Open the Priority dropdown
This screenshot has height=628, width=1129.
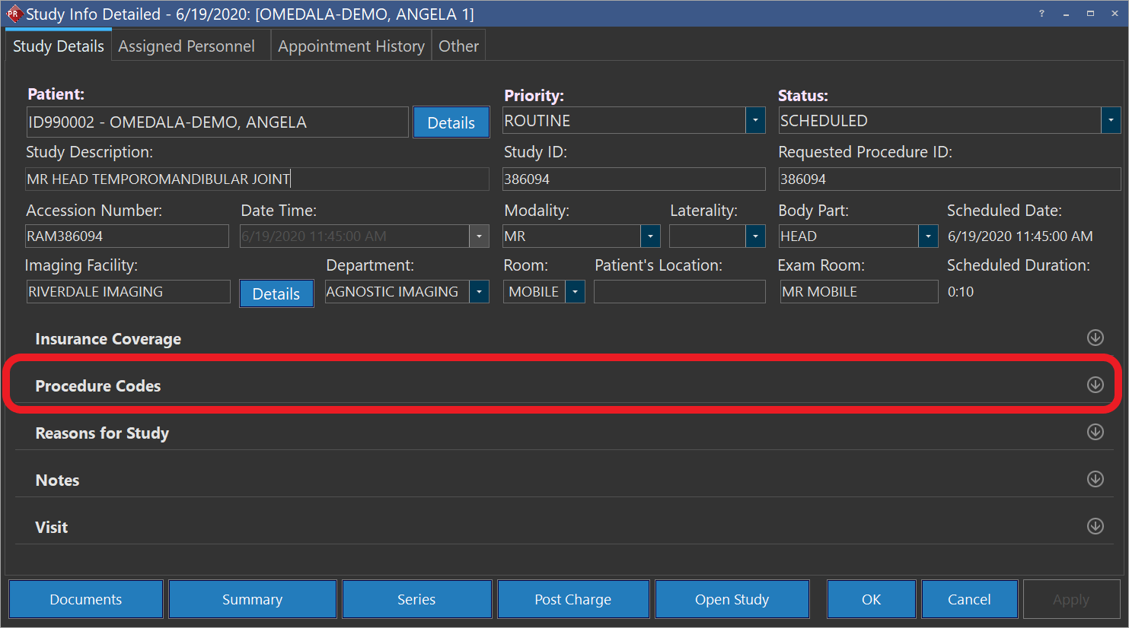[x=754, y=120]
